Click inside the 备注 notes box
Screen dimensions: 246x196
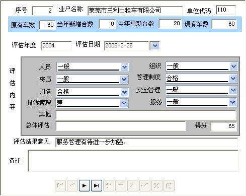(x=133, y=161)
